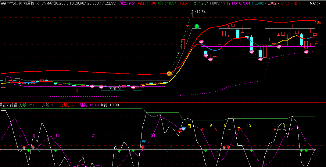This screenshot has height=167, width=326.
Task: Click the 辅线: 16.40 indicator readout
Action: [x=89, y=105]
